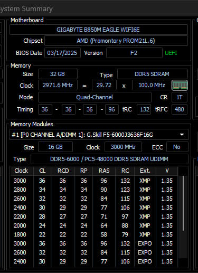Click the tRAS timing value 96
198x273 pixels.
coord(112,109)
